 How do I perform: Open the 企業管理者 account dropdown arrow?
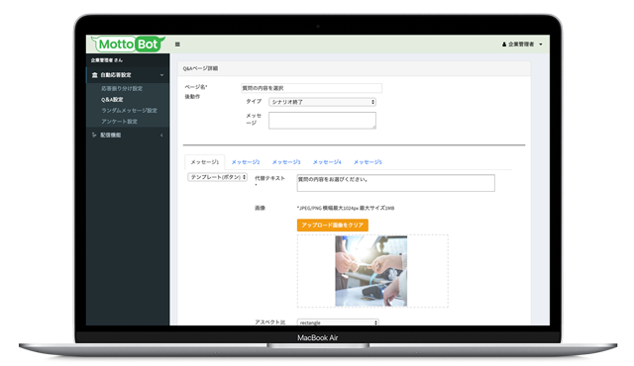[541, 45]
